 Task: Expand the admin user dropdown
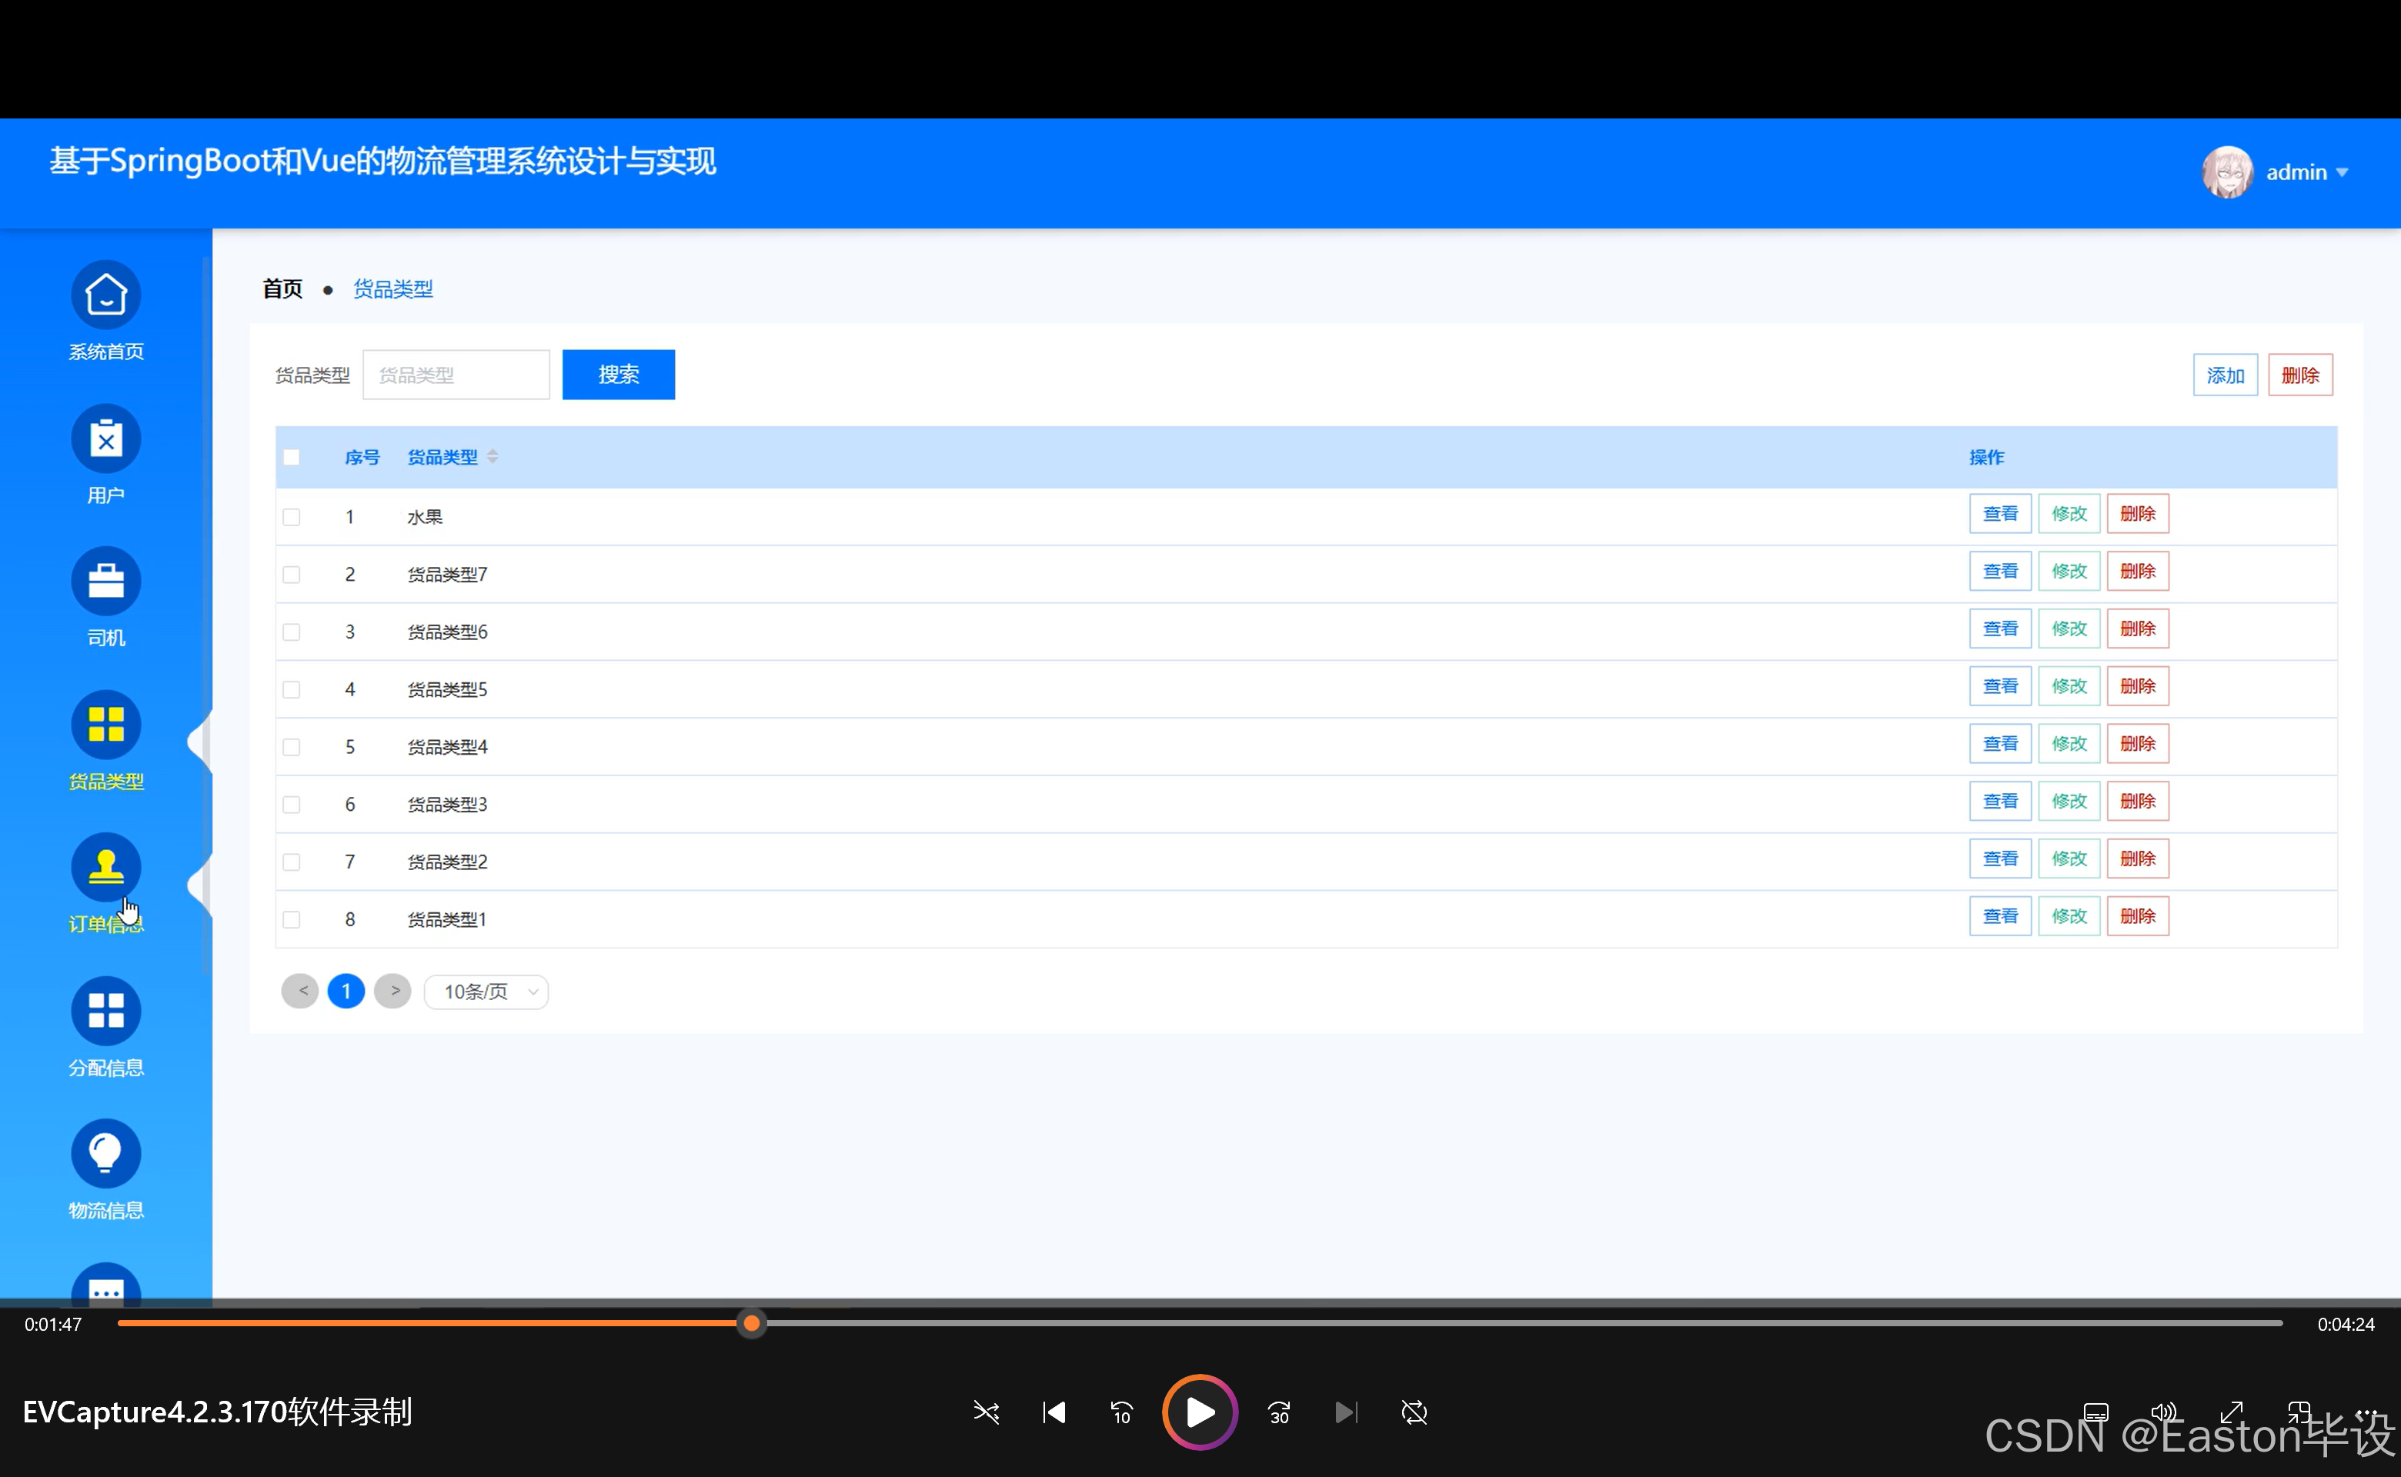2343,173
